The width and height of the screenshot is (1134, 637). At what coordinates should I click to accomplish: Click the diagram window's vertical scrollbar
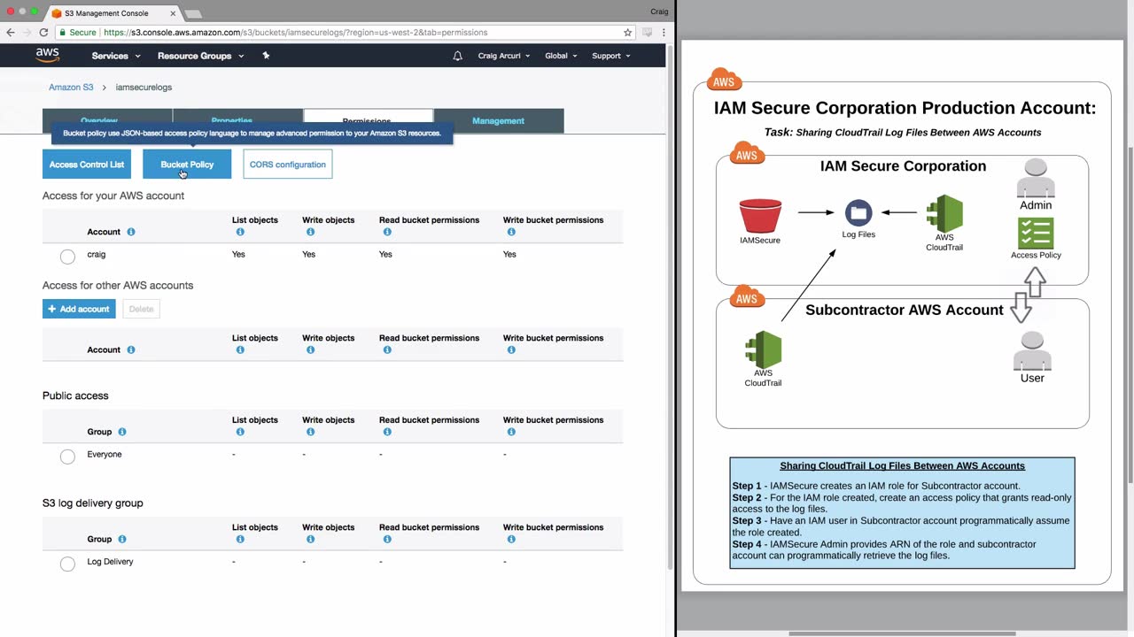pos(1129,314)
